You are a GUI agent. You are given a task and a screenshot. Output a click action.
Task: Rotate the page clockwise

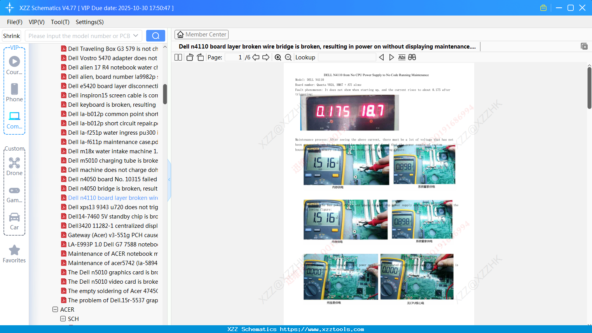(x=200, y=57)
